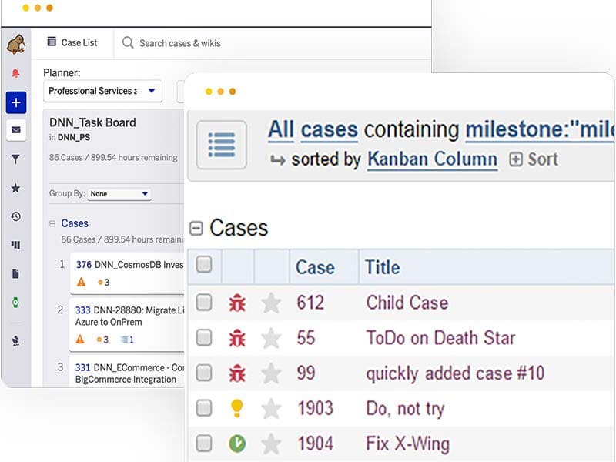Viewport: 616px width, 462px height.
Task: Open the history clock icon in sidebar
Action: tap(15, 217)
